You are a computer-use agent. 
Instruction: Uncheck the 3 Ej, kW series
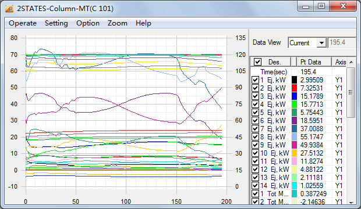[x=255, y=96]
